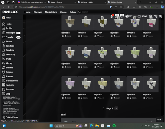This screenshot has height=129, width=165.
Task: Select Create in the top navigation
Action: click(63, 12)
